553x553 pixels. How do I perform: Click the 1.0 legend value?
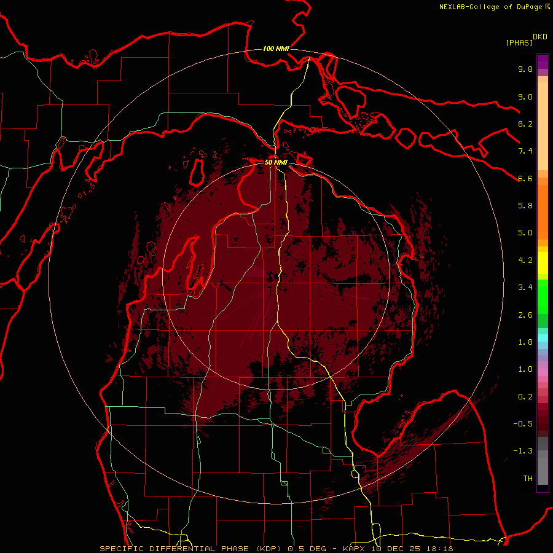(525, 369)
